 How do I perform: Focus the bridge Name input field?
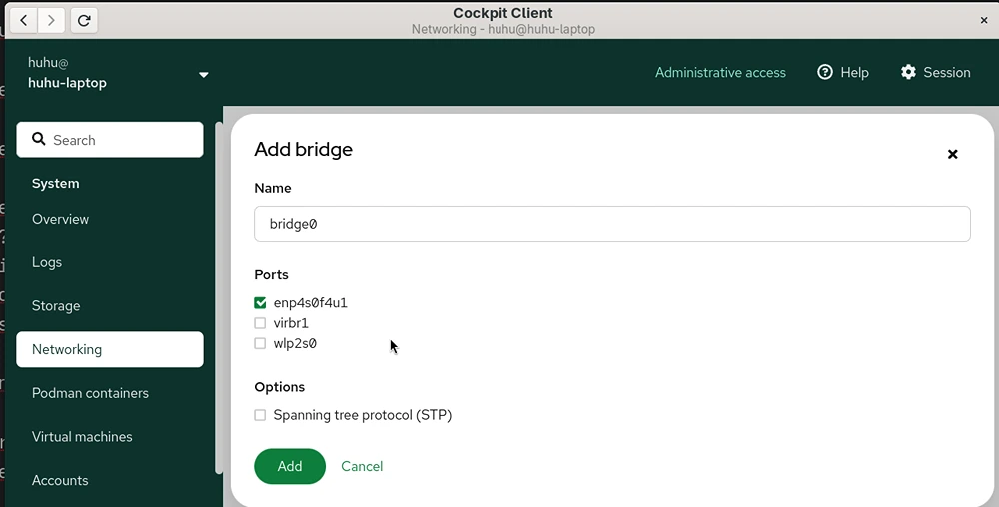click(x=611, y=224)
